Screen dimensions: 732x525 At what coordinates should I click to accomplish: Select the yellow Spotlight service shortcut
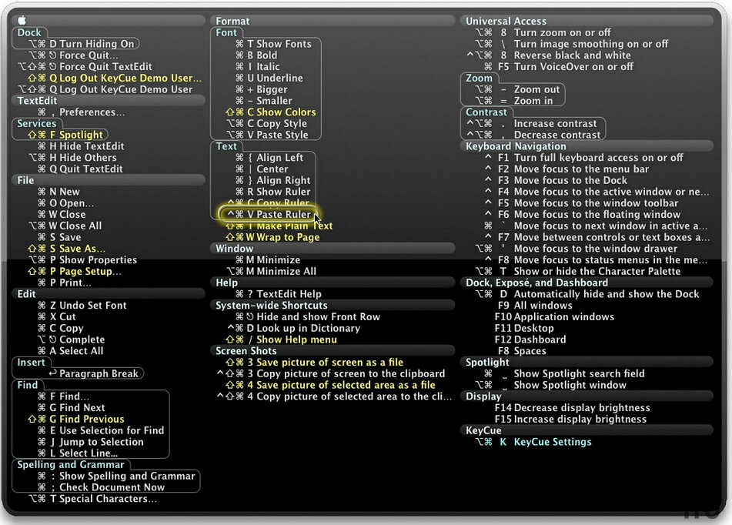(65, 135)
